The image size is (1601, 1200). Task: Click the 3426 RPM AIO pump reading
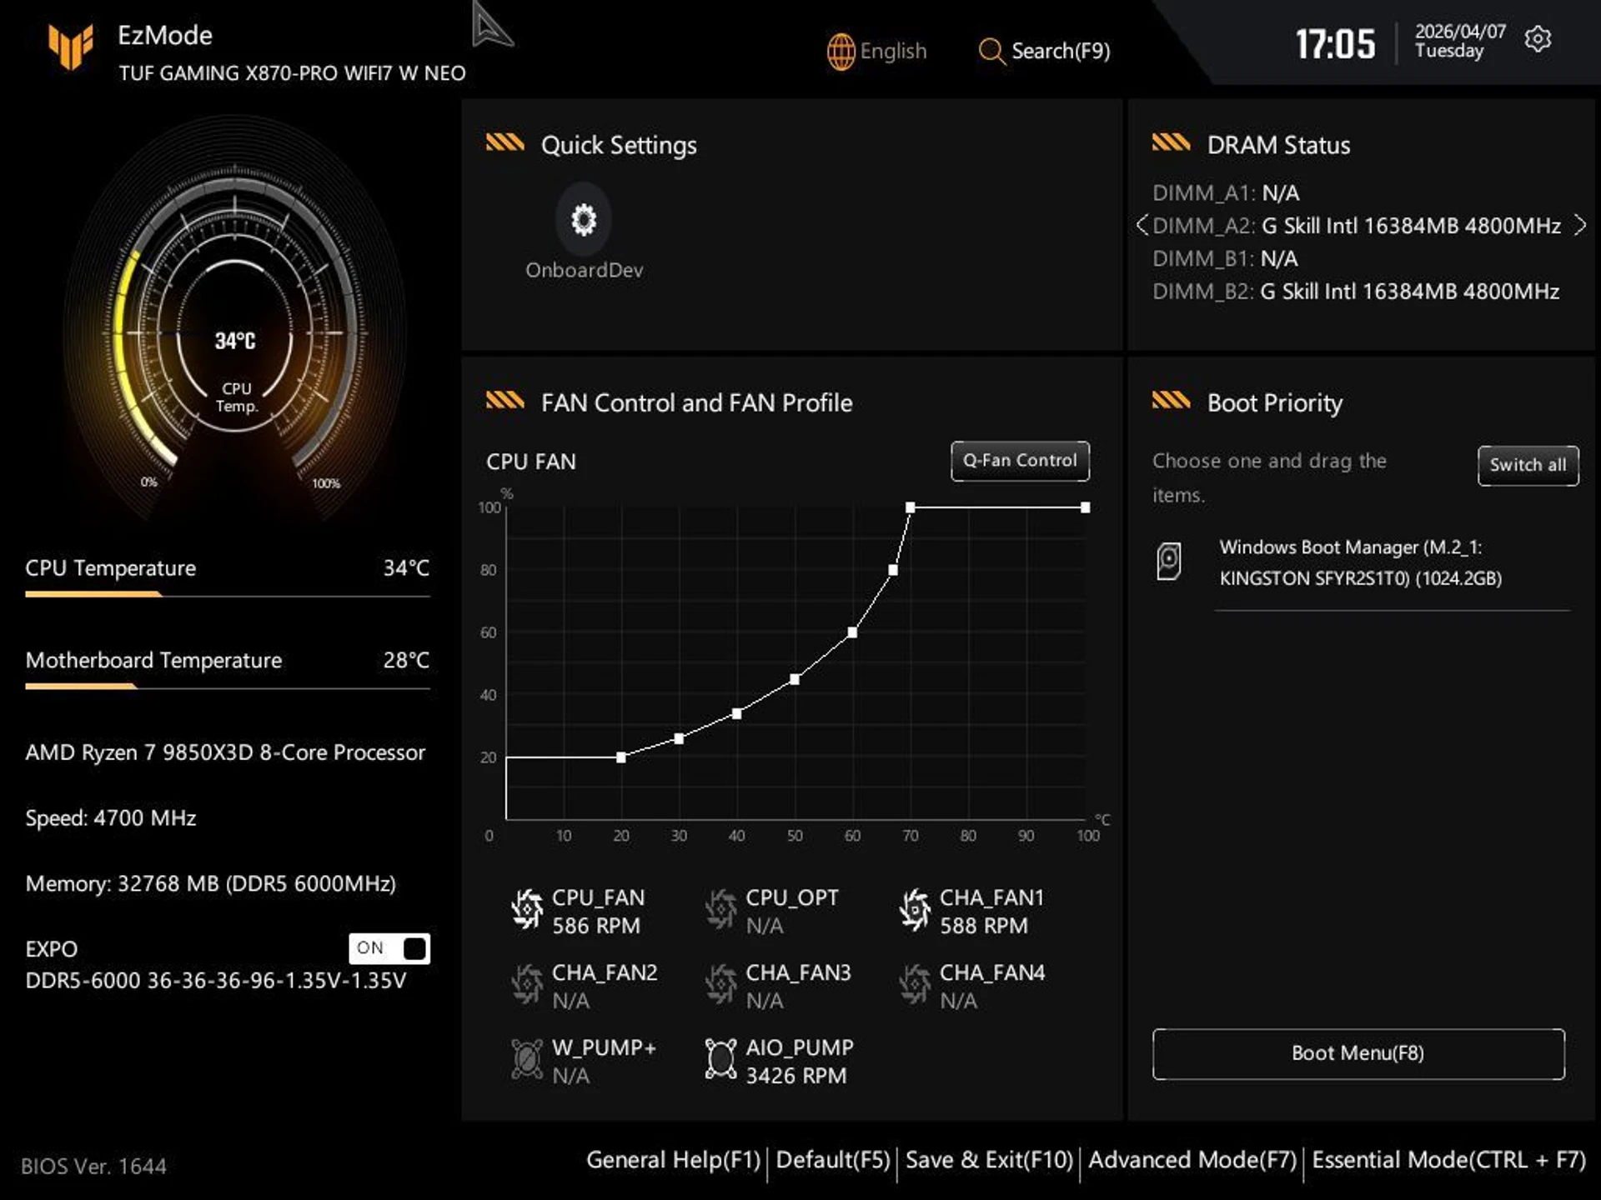click(796, 1076)
